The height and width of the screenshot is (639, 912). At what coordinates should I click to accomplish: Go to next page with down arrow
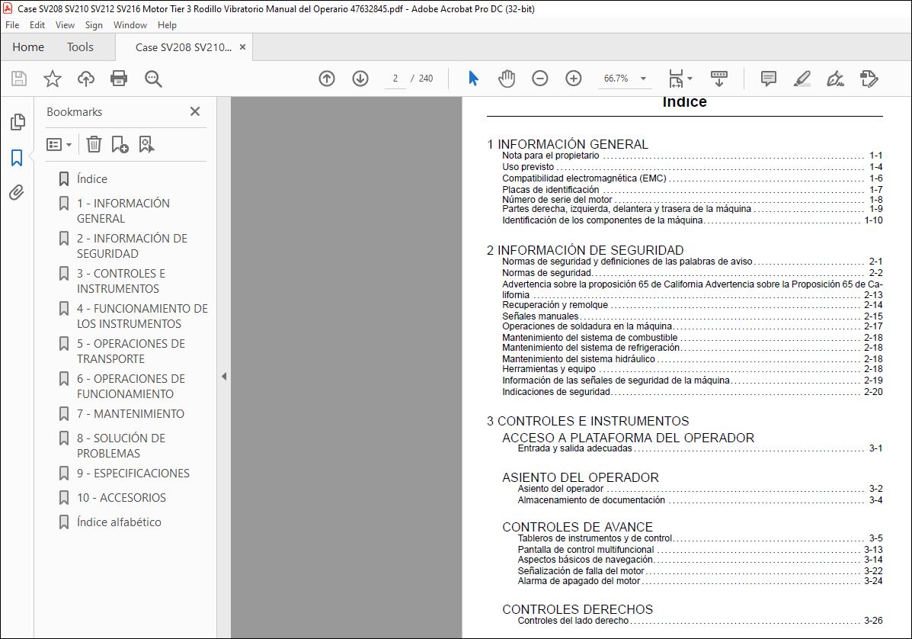tap(360, 79)
